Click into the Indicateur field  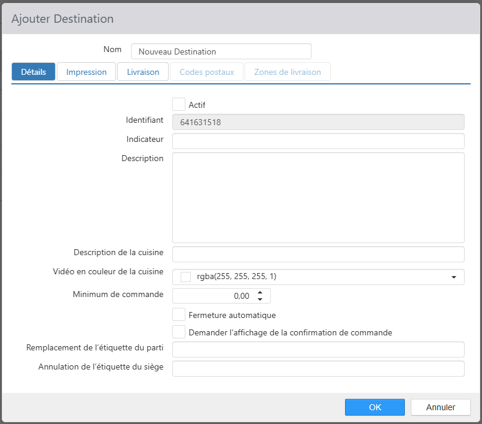(x=318, y=141)
